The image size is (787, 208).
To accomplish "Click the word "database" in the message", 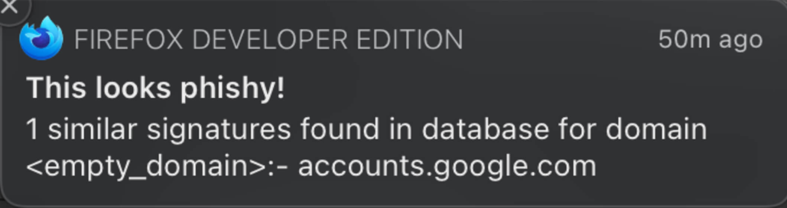I will click(485, 130).
